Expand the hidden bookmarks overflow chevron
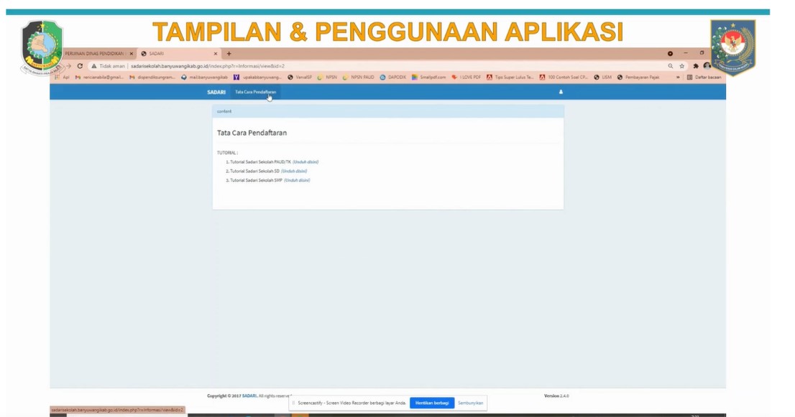Screen dimensions: 795x417 (678, 77)
